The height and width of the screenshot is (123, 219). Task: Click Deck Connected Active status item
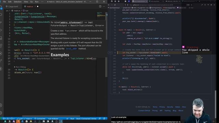86,119
